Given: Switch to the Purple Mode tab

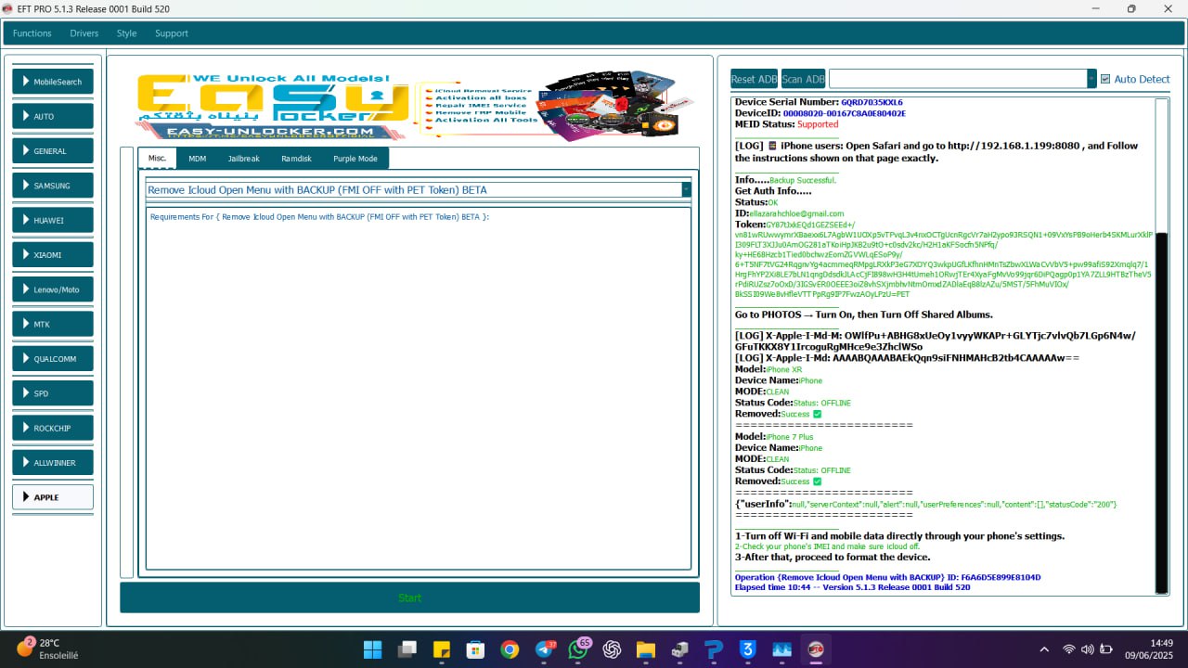Looking at the screenshot, I should click(x=355, y=159).
